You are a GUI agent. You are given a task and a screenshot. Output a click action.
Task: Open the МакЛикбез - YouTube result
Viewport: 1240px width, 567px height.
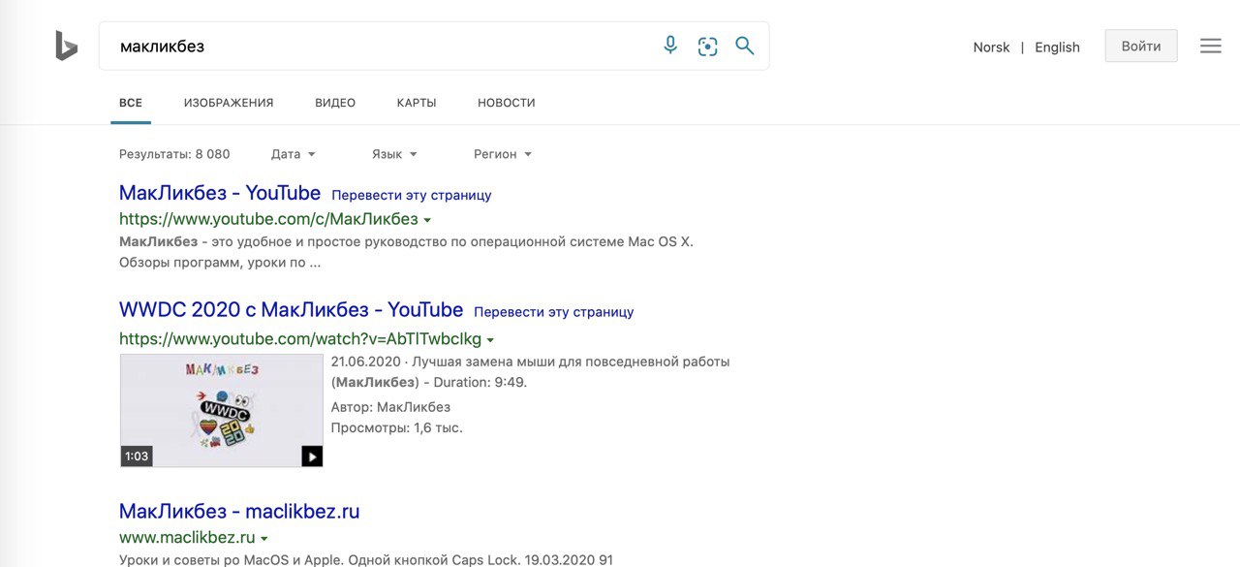click(220, 192)
